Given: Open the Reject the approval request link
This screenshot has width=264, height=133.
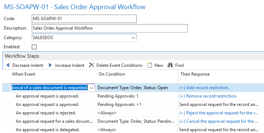Looking at the screenshot, I should tap(219, 113).
